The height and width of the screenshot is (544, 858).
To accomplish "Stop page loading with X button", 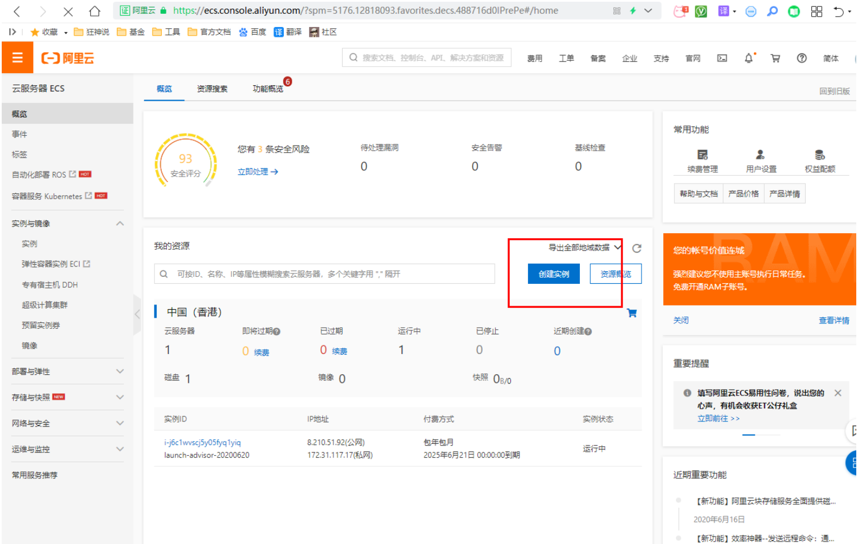I will [x=68, y=11].
